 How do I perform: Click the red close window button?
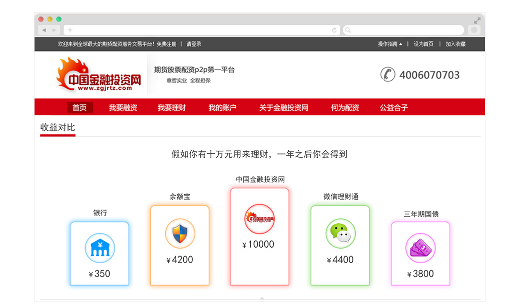tap(41, 19)
